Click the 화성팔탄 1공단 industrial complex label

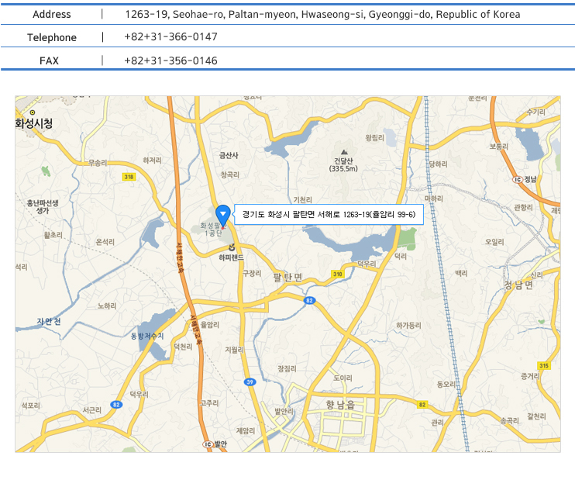pos(212,230)
